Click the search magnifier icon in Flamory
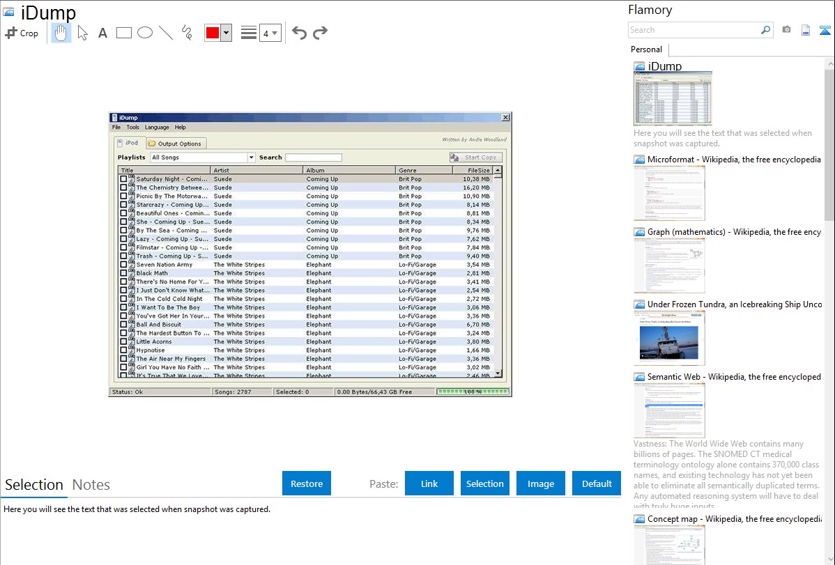 pyautogui.click(x=765, y=30)
